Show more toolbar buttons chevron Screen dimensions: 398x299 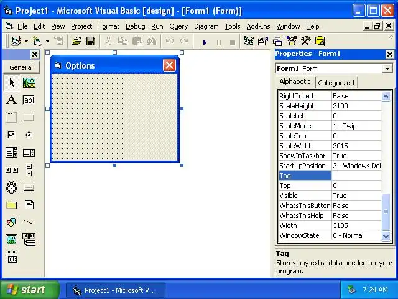391,37
